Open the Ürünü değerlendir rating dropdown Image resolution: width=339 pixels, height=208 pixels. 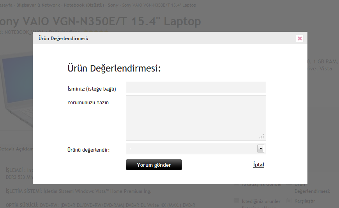point(191,149)
